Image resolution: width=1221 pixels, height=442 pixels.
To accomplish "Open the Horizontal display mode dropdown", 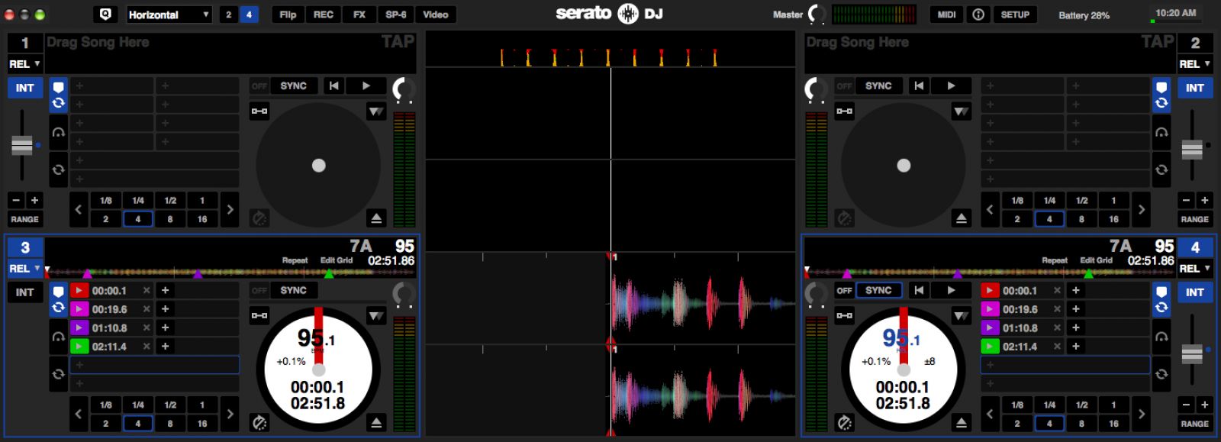I will [169, 15].
